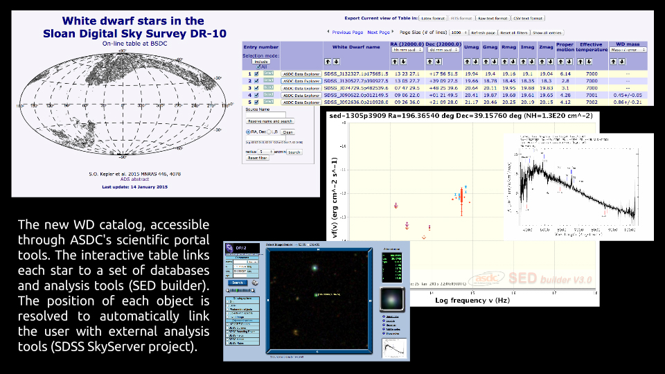Open ASDC Data Explorer for entry 1

pos(301,74)
